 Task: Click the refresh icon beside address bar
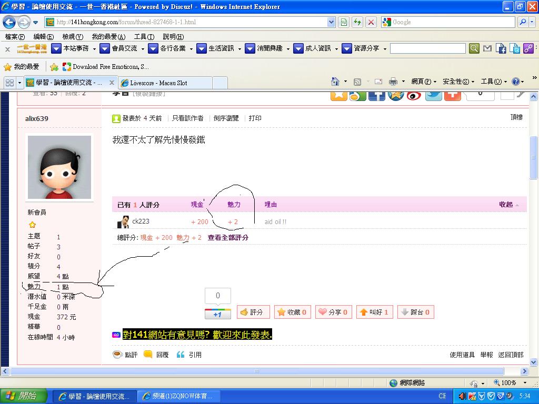click(357, 22)
